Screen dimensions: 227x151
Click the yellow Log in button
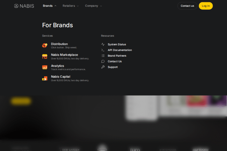click(206, 6)
